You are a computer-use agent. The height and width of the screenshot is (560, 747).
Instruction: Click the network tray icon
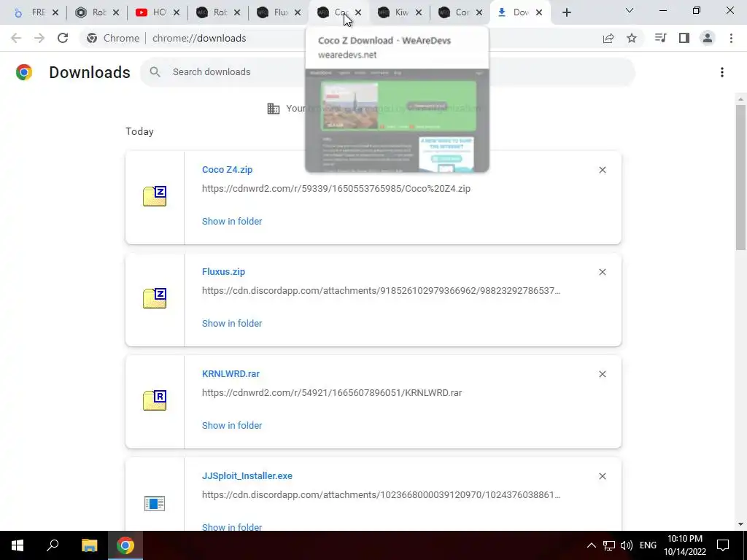[609, 545]
